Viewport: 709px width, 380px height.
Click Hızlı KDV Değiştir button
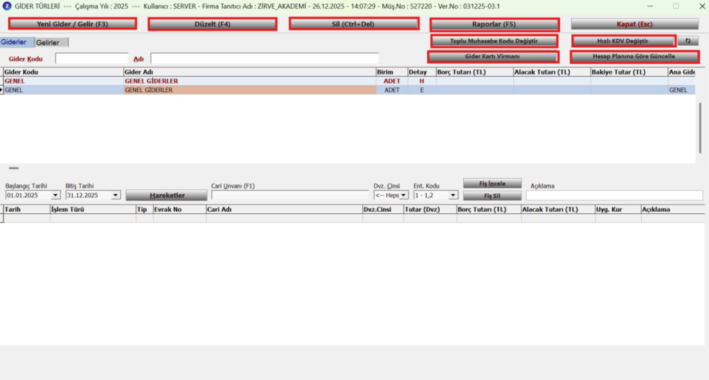coord(623,41)
